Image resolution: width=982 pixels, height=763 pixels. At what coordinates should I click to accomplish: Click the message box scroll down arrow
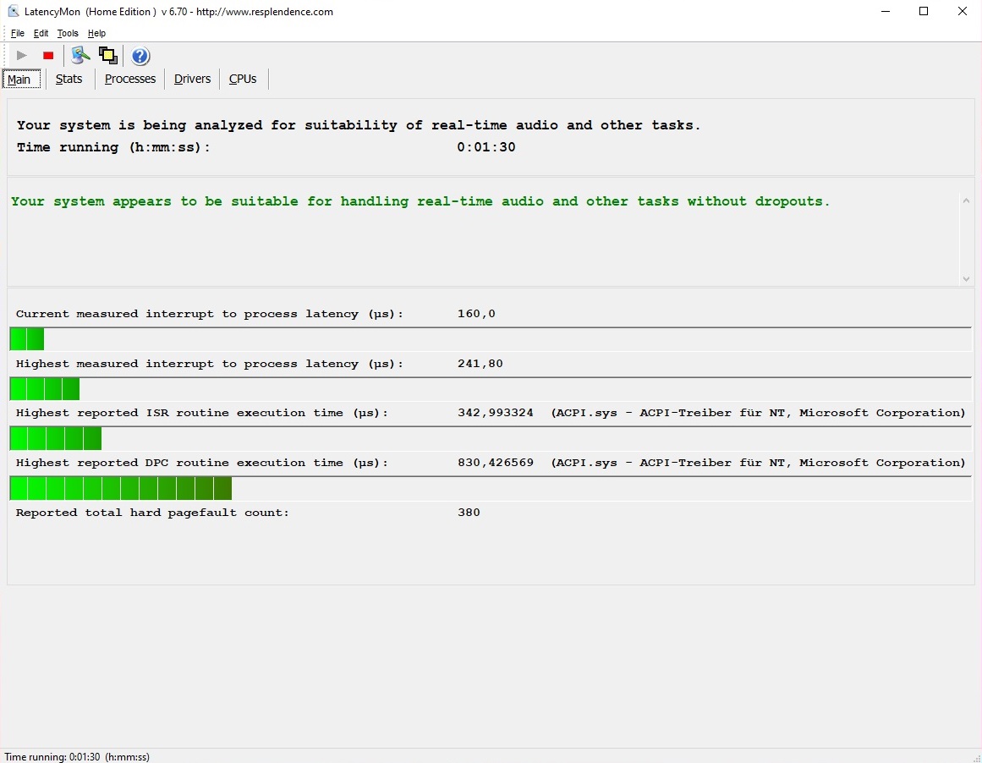click(x=966, y=279)
